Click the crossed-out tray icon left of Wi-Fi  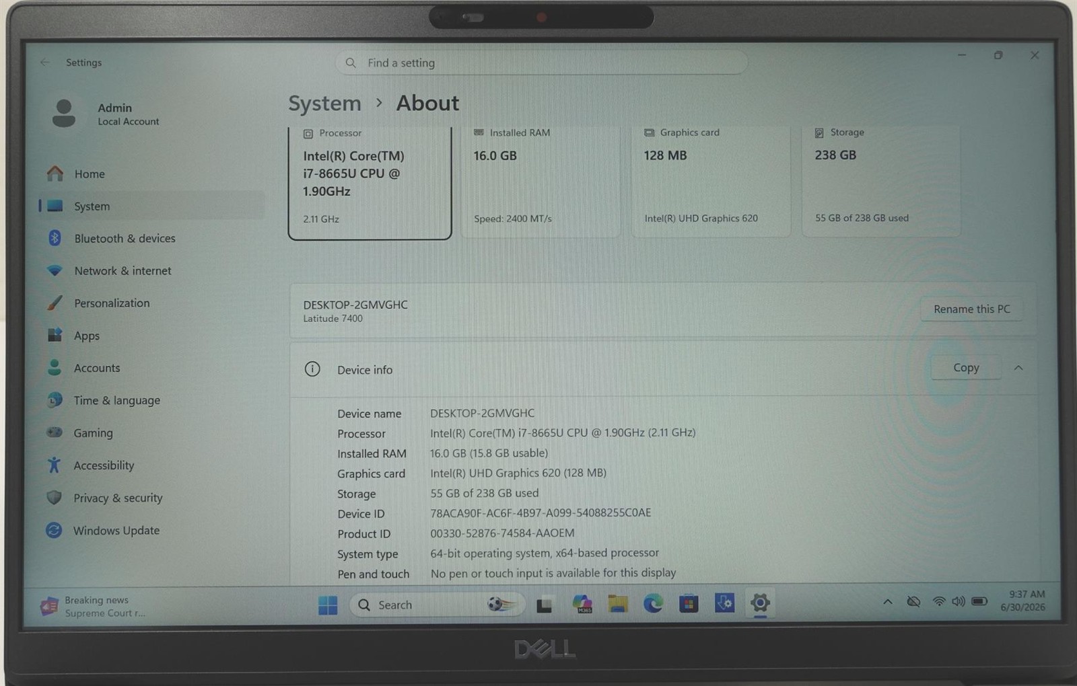[913, 601]
